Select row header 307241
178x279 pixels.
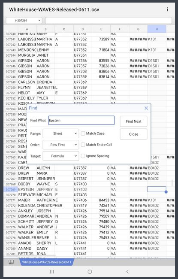(x=11, y=39)
